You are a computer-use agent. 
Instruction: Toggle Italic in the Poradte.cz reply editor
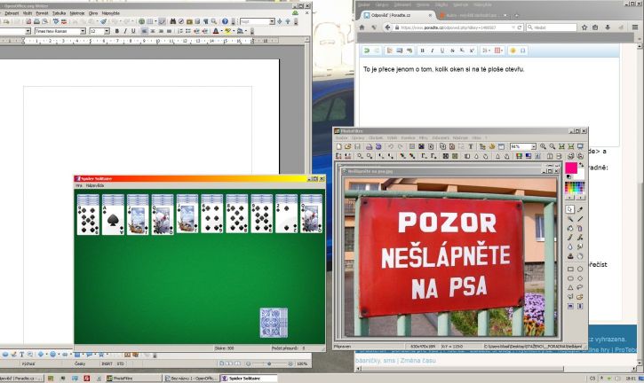tap(432, 51)
